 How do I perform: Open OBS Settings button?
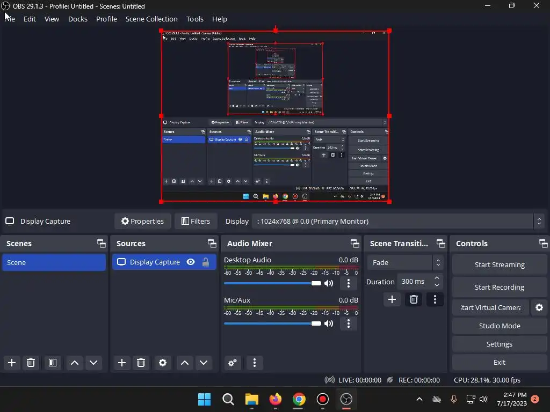pyautogui.click(x=500, y=344)
